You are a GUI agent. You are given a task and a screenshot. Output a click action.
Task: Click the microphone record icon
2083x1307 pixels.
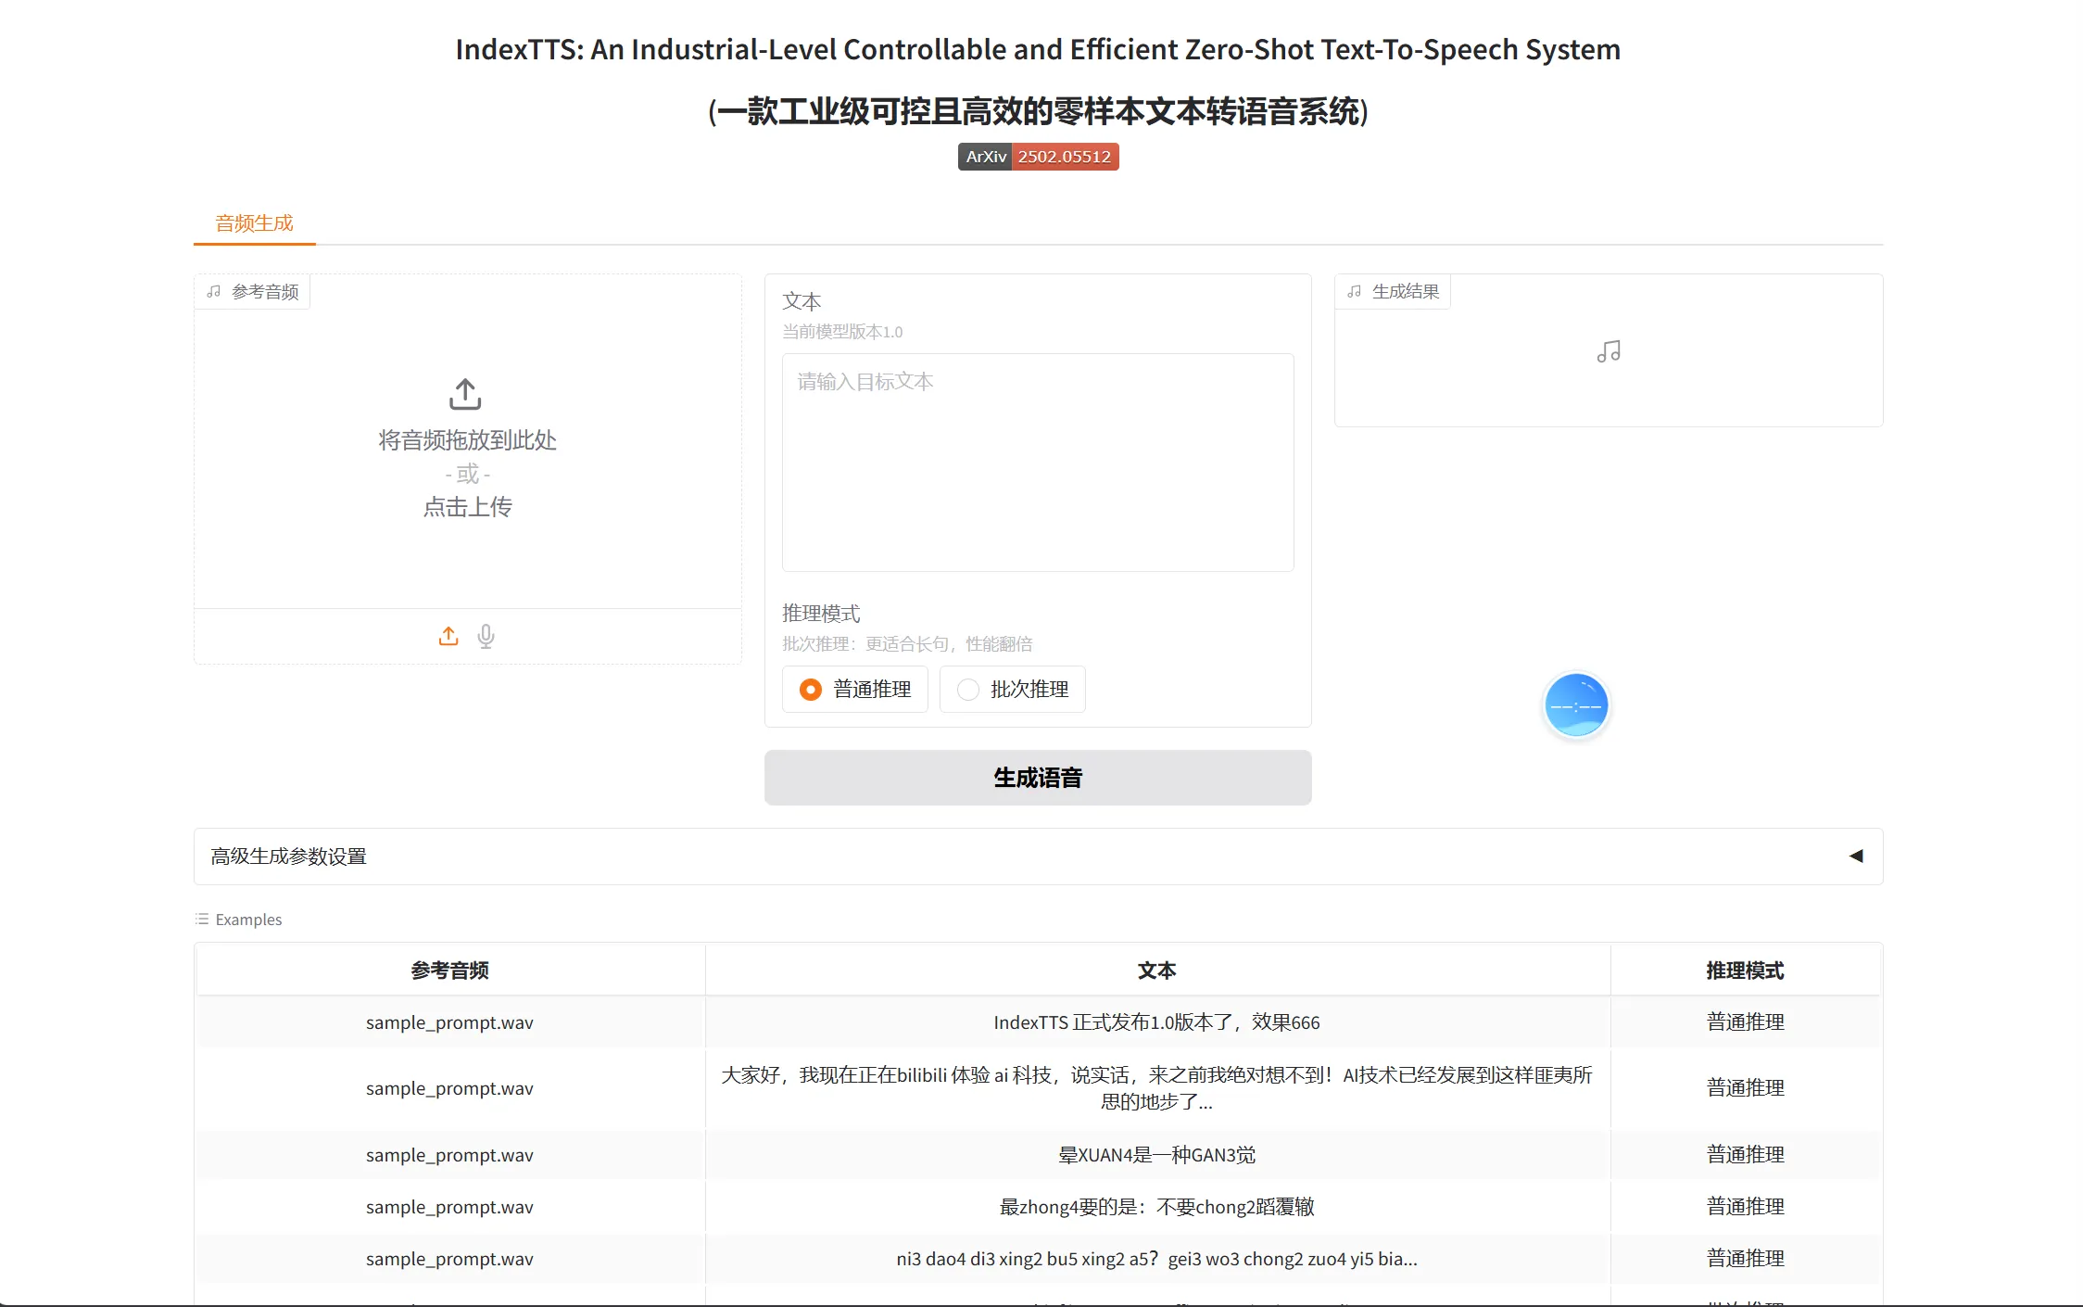coord(486,636)
